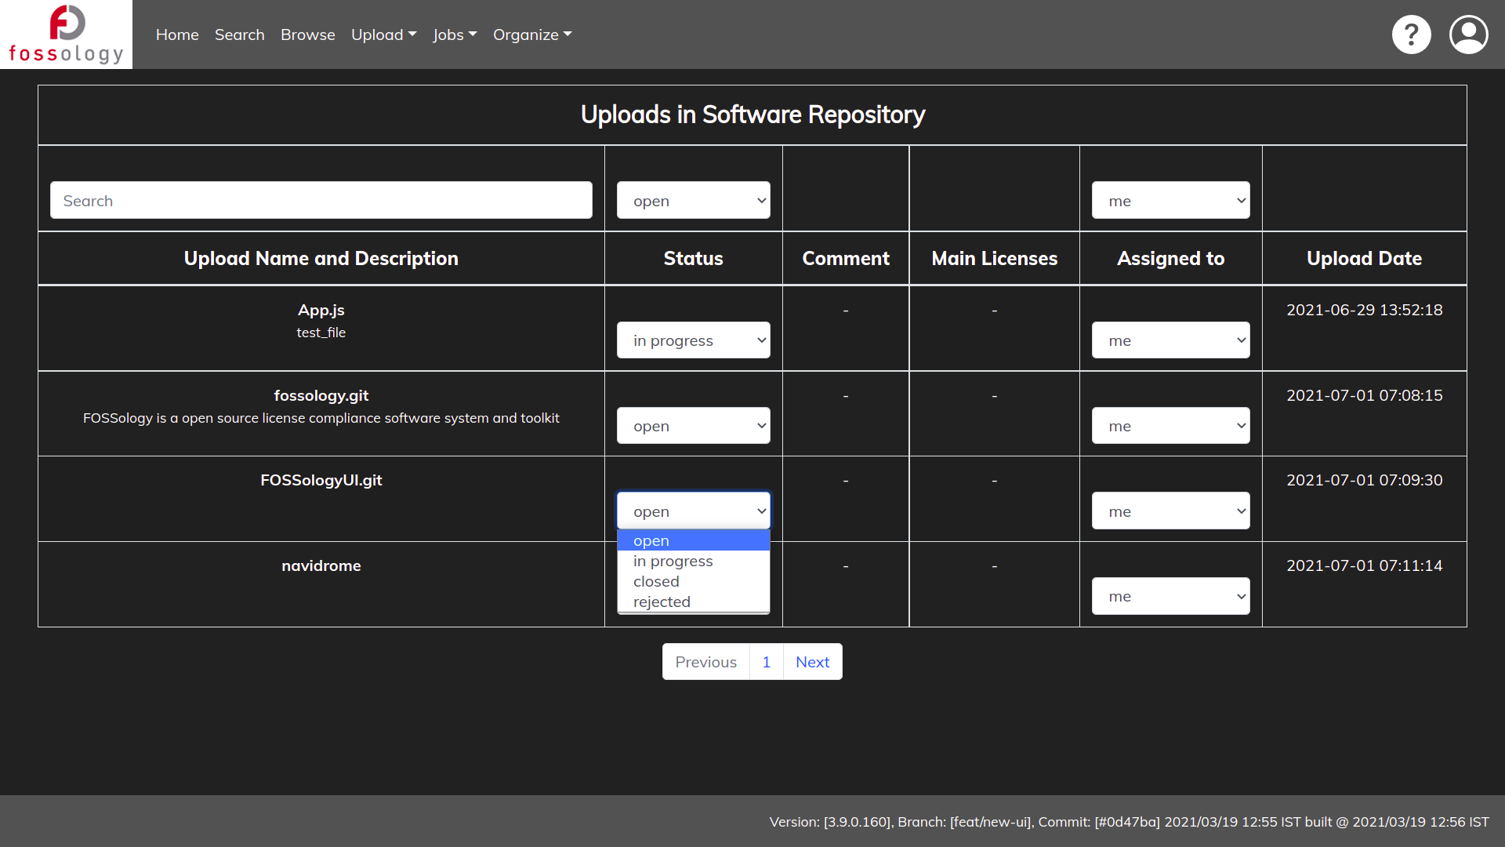This screenshot has height=847, width=1505.
Task: Click upload date 2021-06-29 13:52:18
Action: pyautogui.click(x=1365, y=310)
